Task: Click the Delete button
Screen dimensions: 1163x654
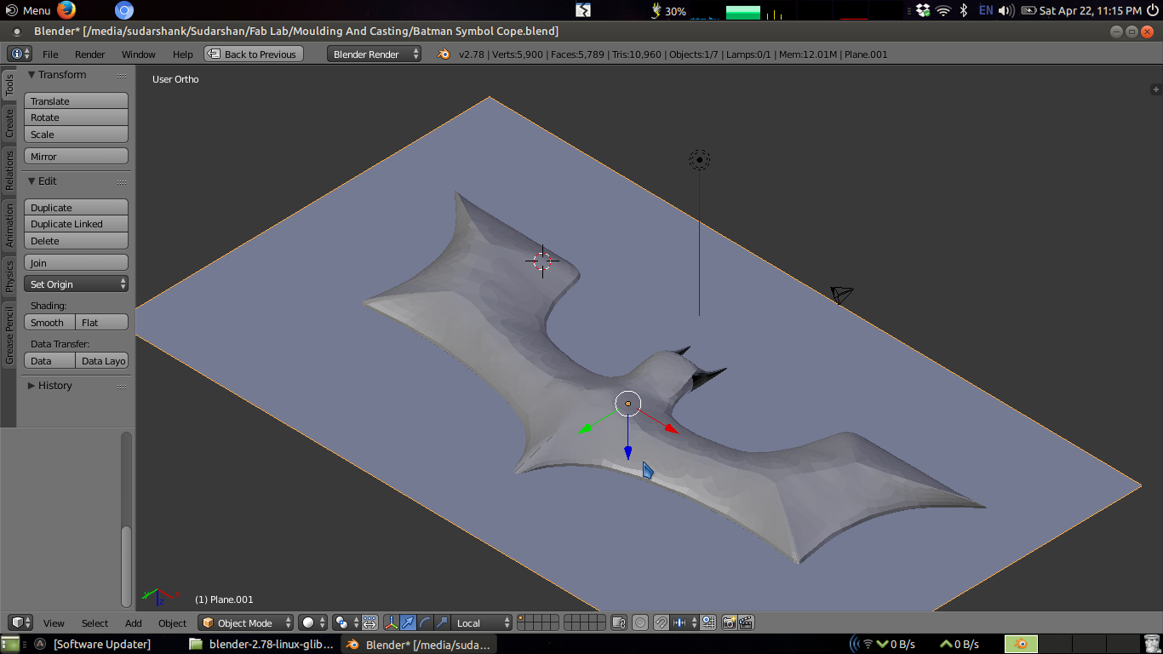Action: [x=77, y=241]
